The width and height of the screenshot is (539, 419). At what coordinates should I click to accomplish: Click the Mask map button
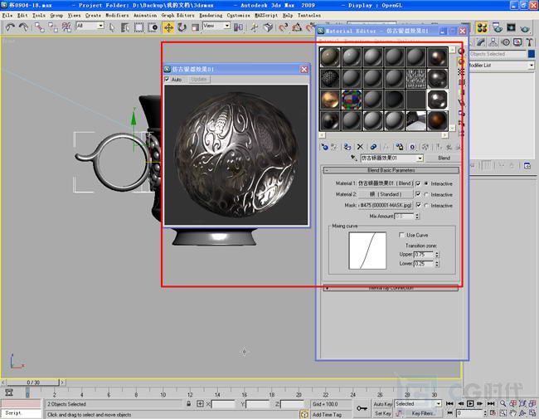[x=386, y=206]
